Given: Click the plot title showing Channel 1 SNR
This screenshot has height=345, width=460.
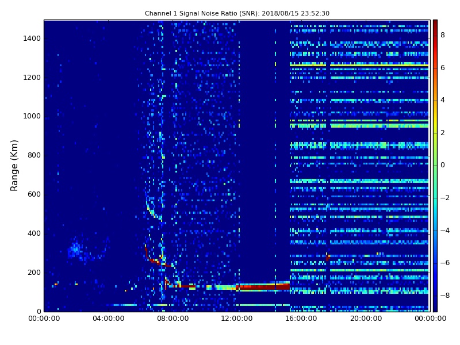Looking at the screenshot, I should [x=237, y=13].
